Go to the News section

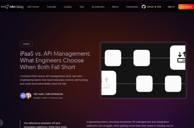(x=115, y=7)
